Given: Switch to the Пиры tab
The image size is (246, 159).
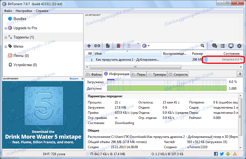Looking at the screenshot, I should 139,74.
